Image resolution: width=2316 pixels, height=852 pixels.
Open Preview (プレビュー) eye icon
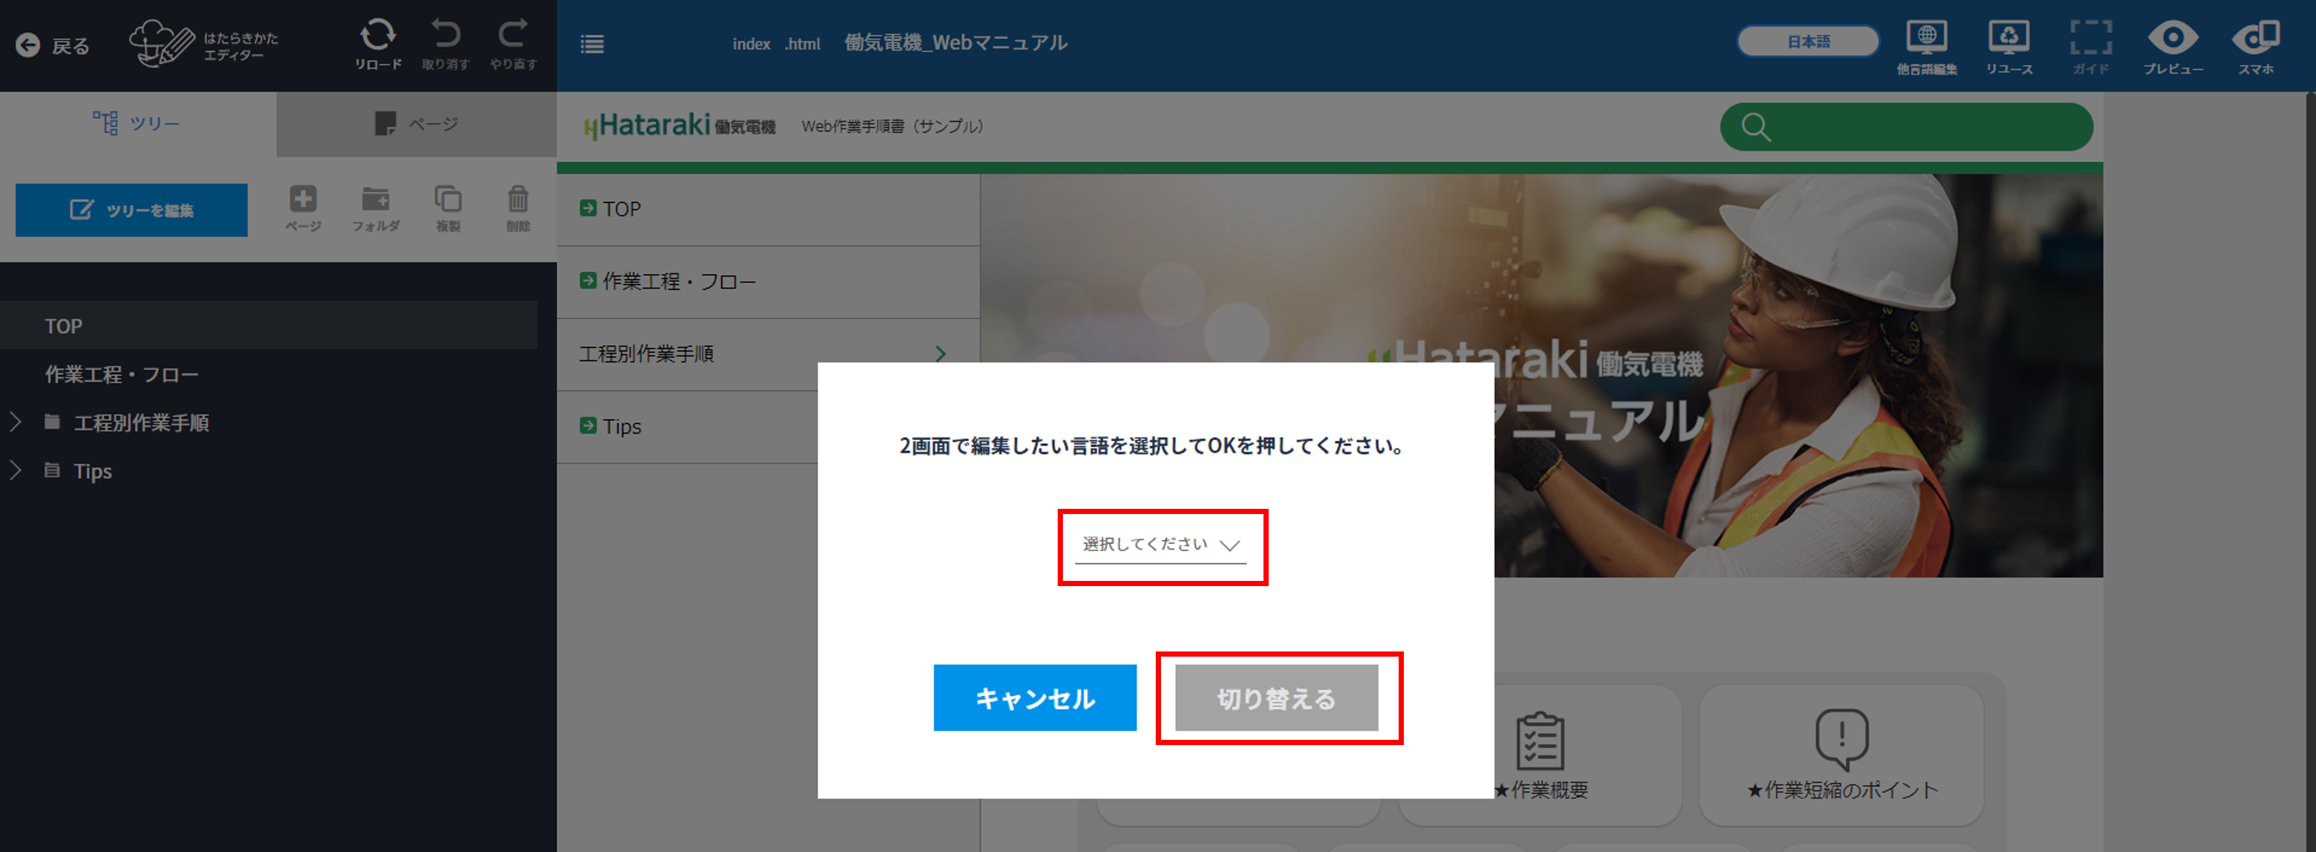tap(2172, 38)
